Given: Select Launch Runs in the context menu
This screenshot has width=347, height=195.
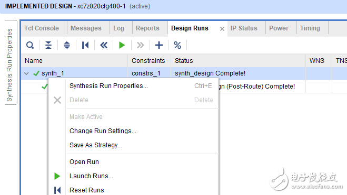Looking at the screenshot, I should point(91,176).
